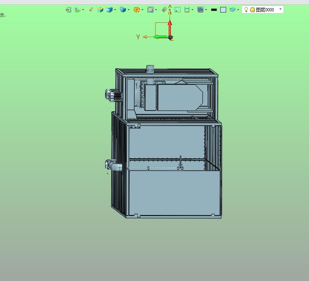Click the blue box view orientation icon

point(123,10)
